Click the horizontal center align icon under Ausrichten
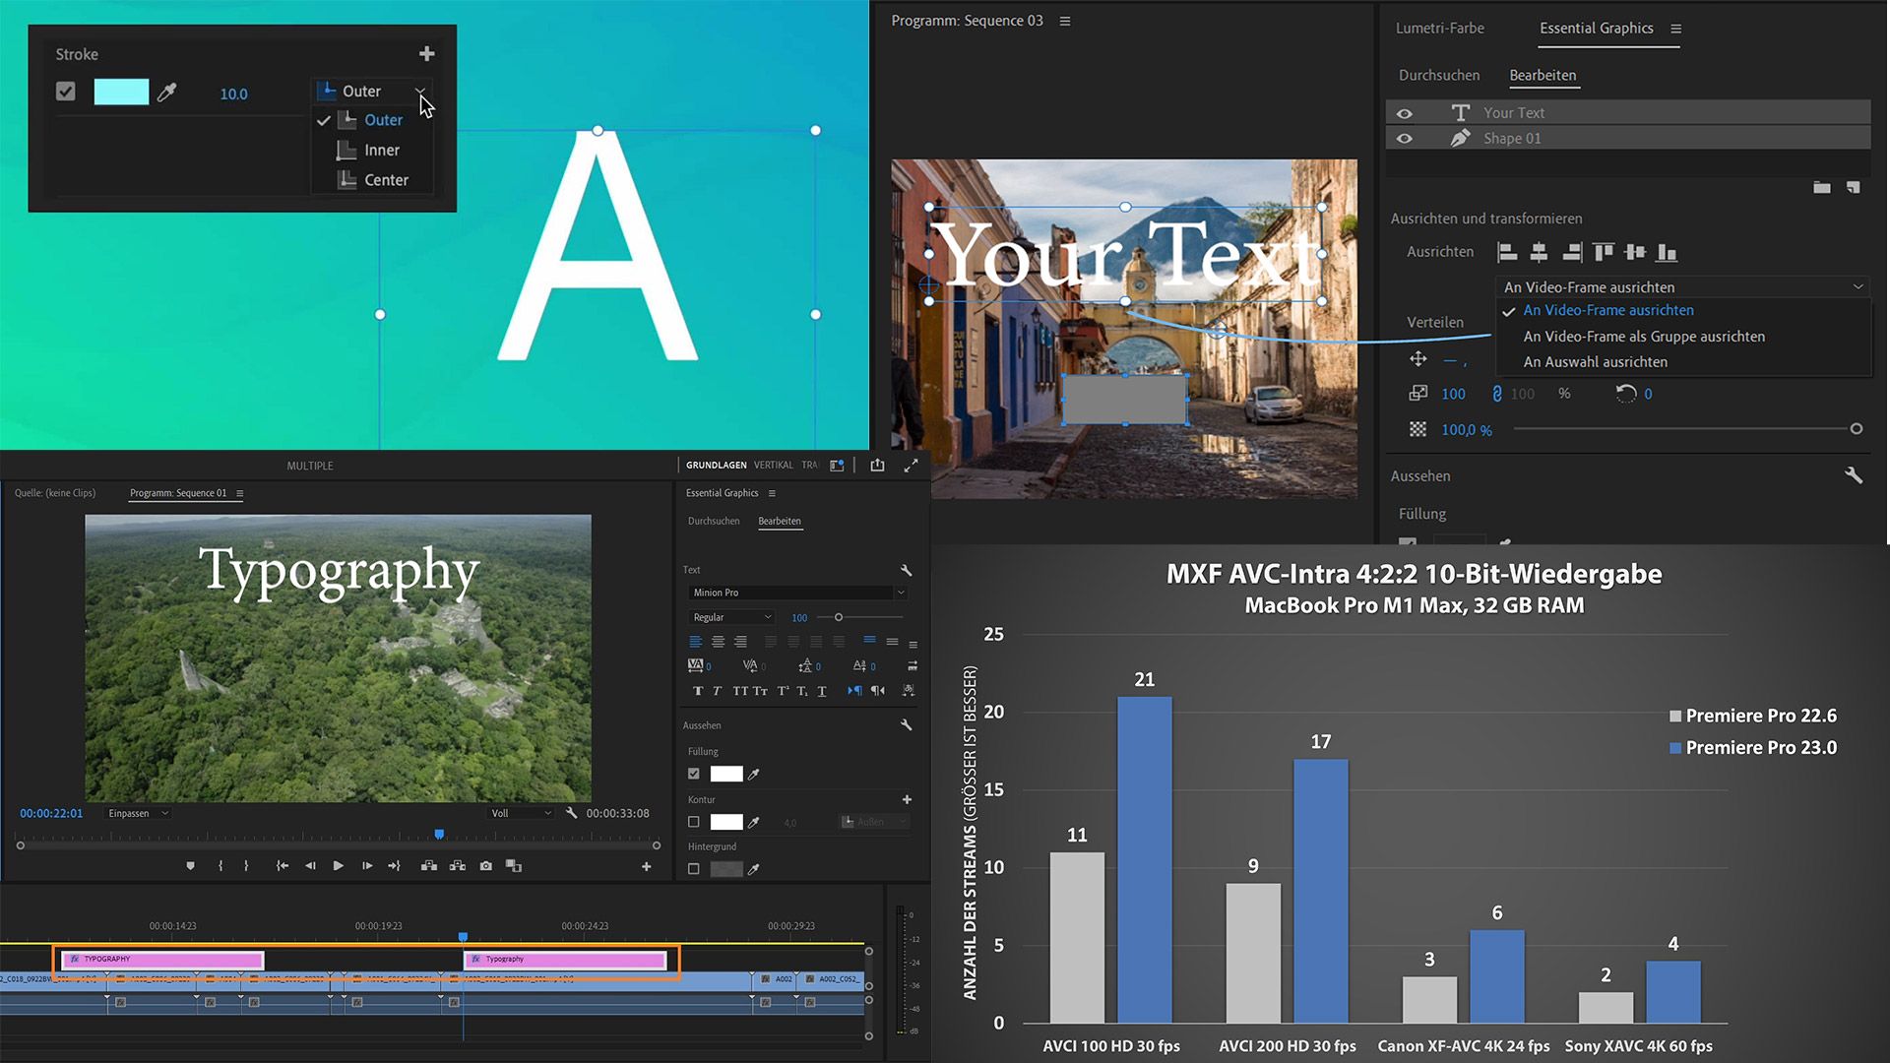 (x=1539, y=252)
